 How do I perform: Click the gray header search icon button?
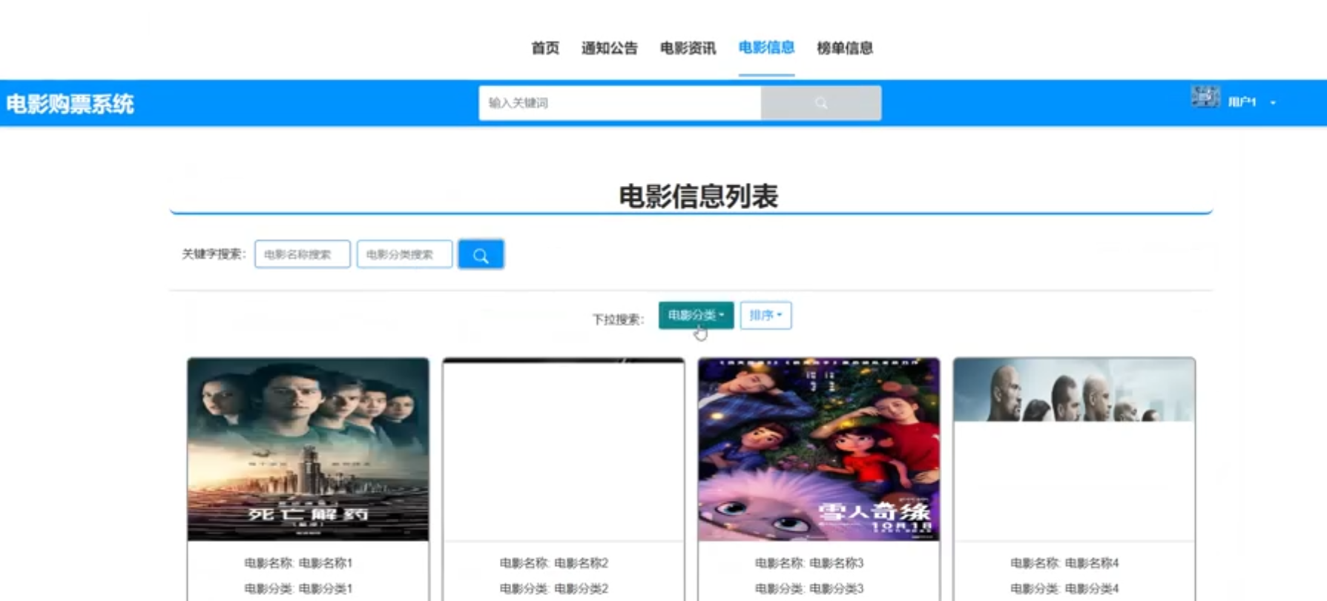[821, 103]
